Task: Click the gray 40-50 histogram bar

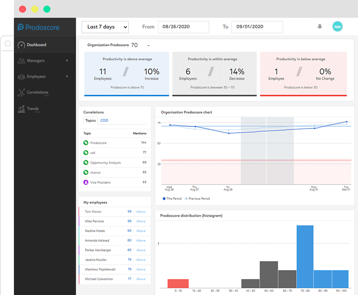Action: (x=251, y=284)
